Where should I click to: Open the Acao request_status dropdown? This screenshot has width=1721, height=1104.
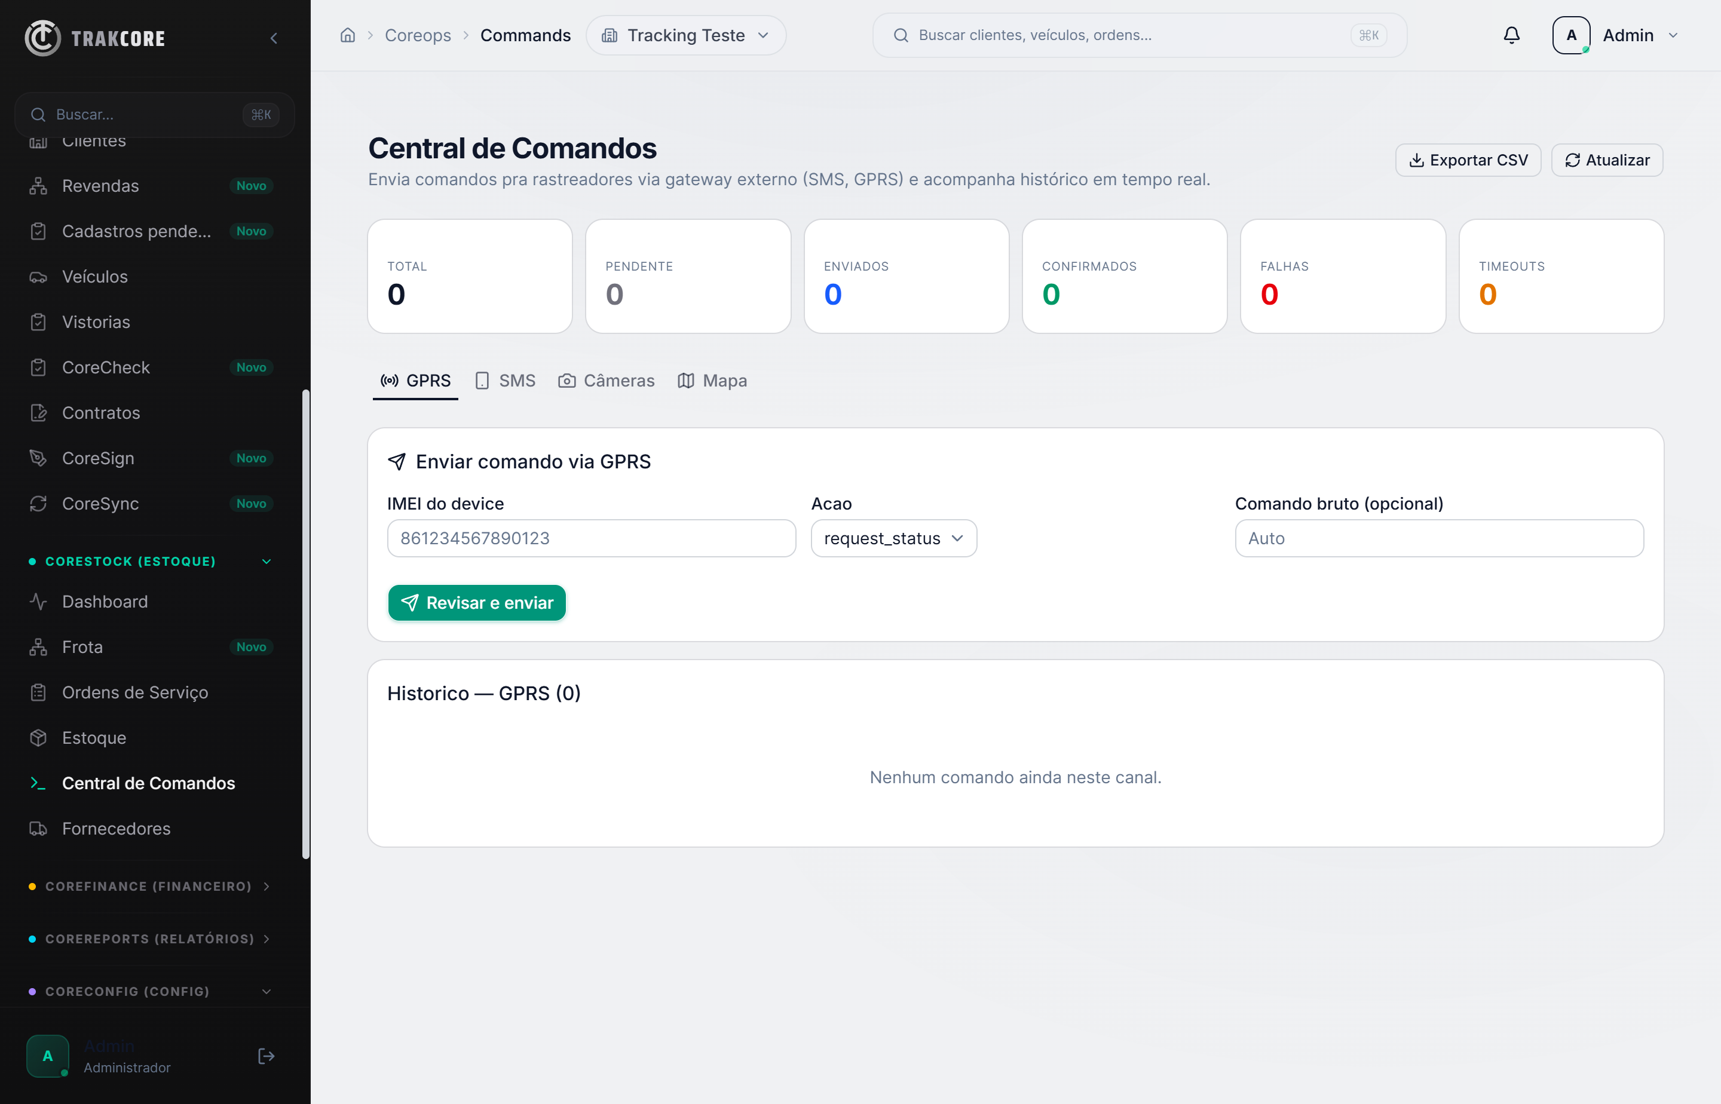coord(893,538)
